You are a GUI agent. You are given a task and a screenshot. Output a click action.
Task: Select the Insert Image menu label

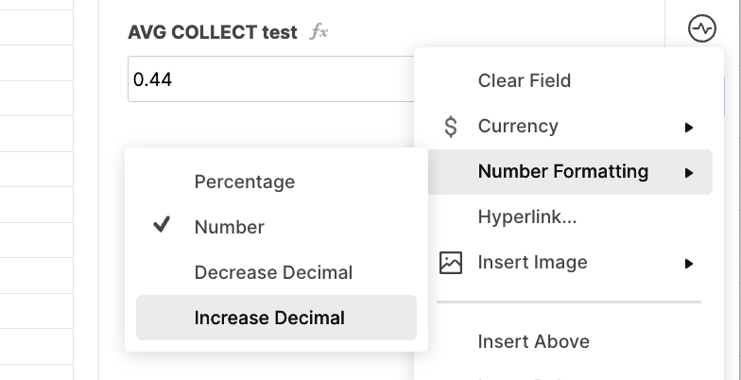point(533,262)
